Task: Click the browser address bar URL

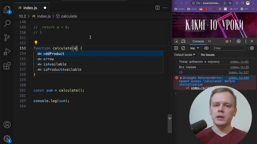Action: (x=211, y=3)
